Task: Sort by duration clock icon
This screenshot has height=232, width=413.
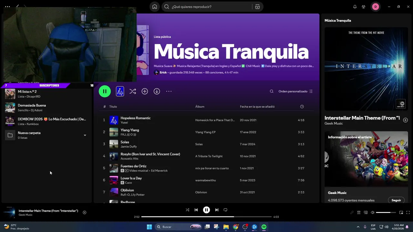Action: click(302, 106)
